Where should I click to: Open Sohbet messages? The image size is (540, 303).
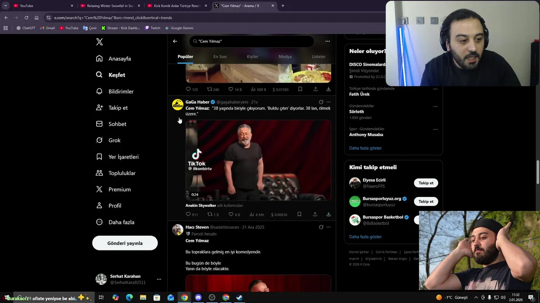click(111, 124)
